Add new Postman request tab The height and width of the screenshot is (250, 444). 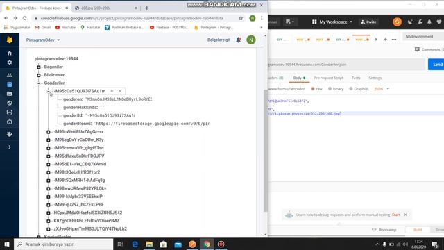click(385, 40)
